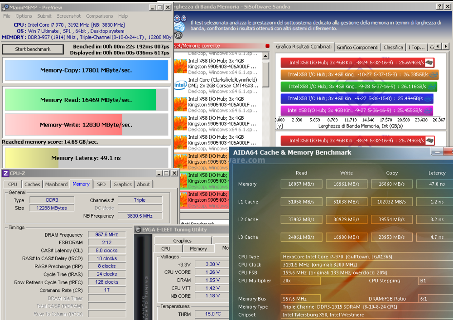Click the AIDA64 CPU Type HexaCore i7-970 field

(x=367, y=257)
